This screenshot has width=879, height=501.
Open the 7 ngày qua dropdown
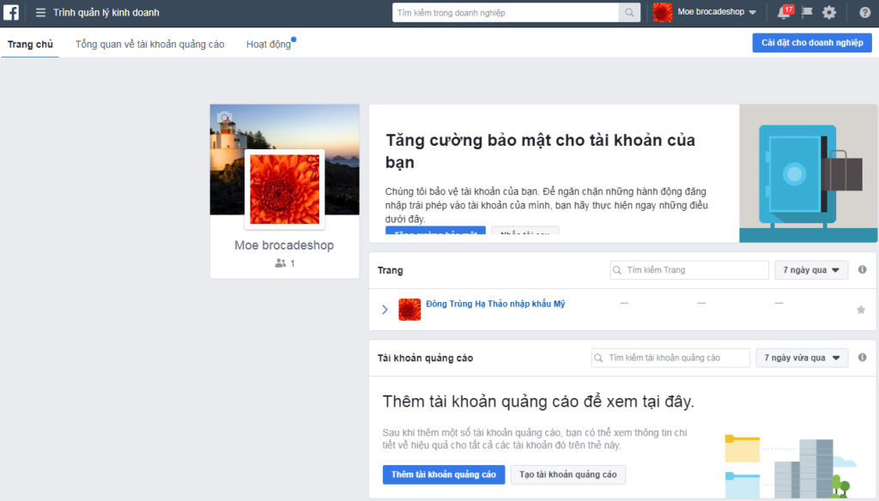pyautogui.click(x=810, y=269)
